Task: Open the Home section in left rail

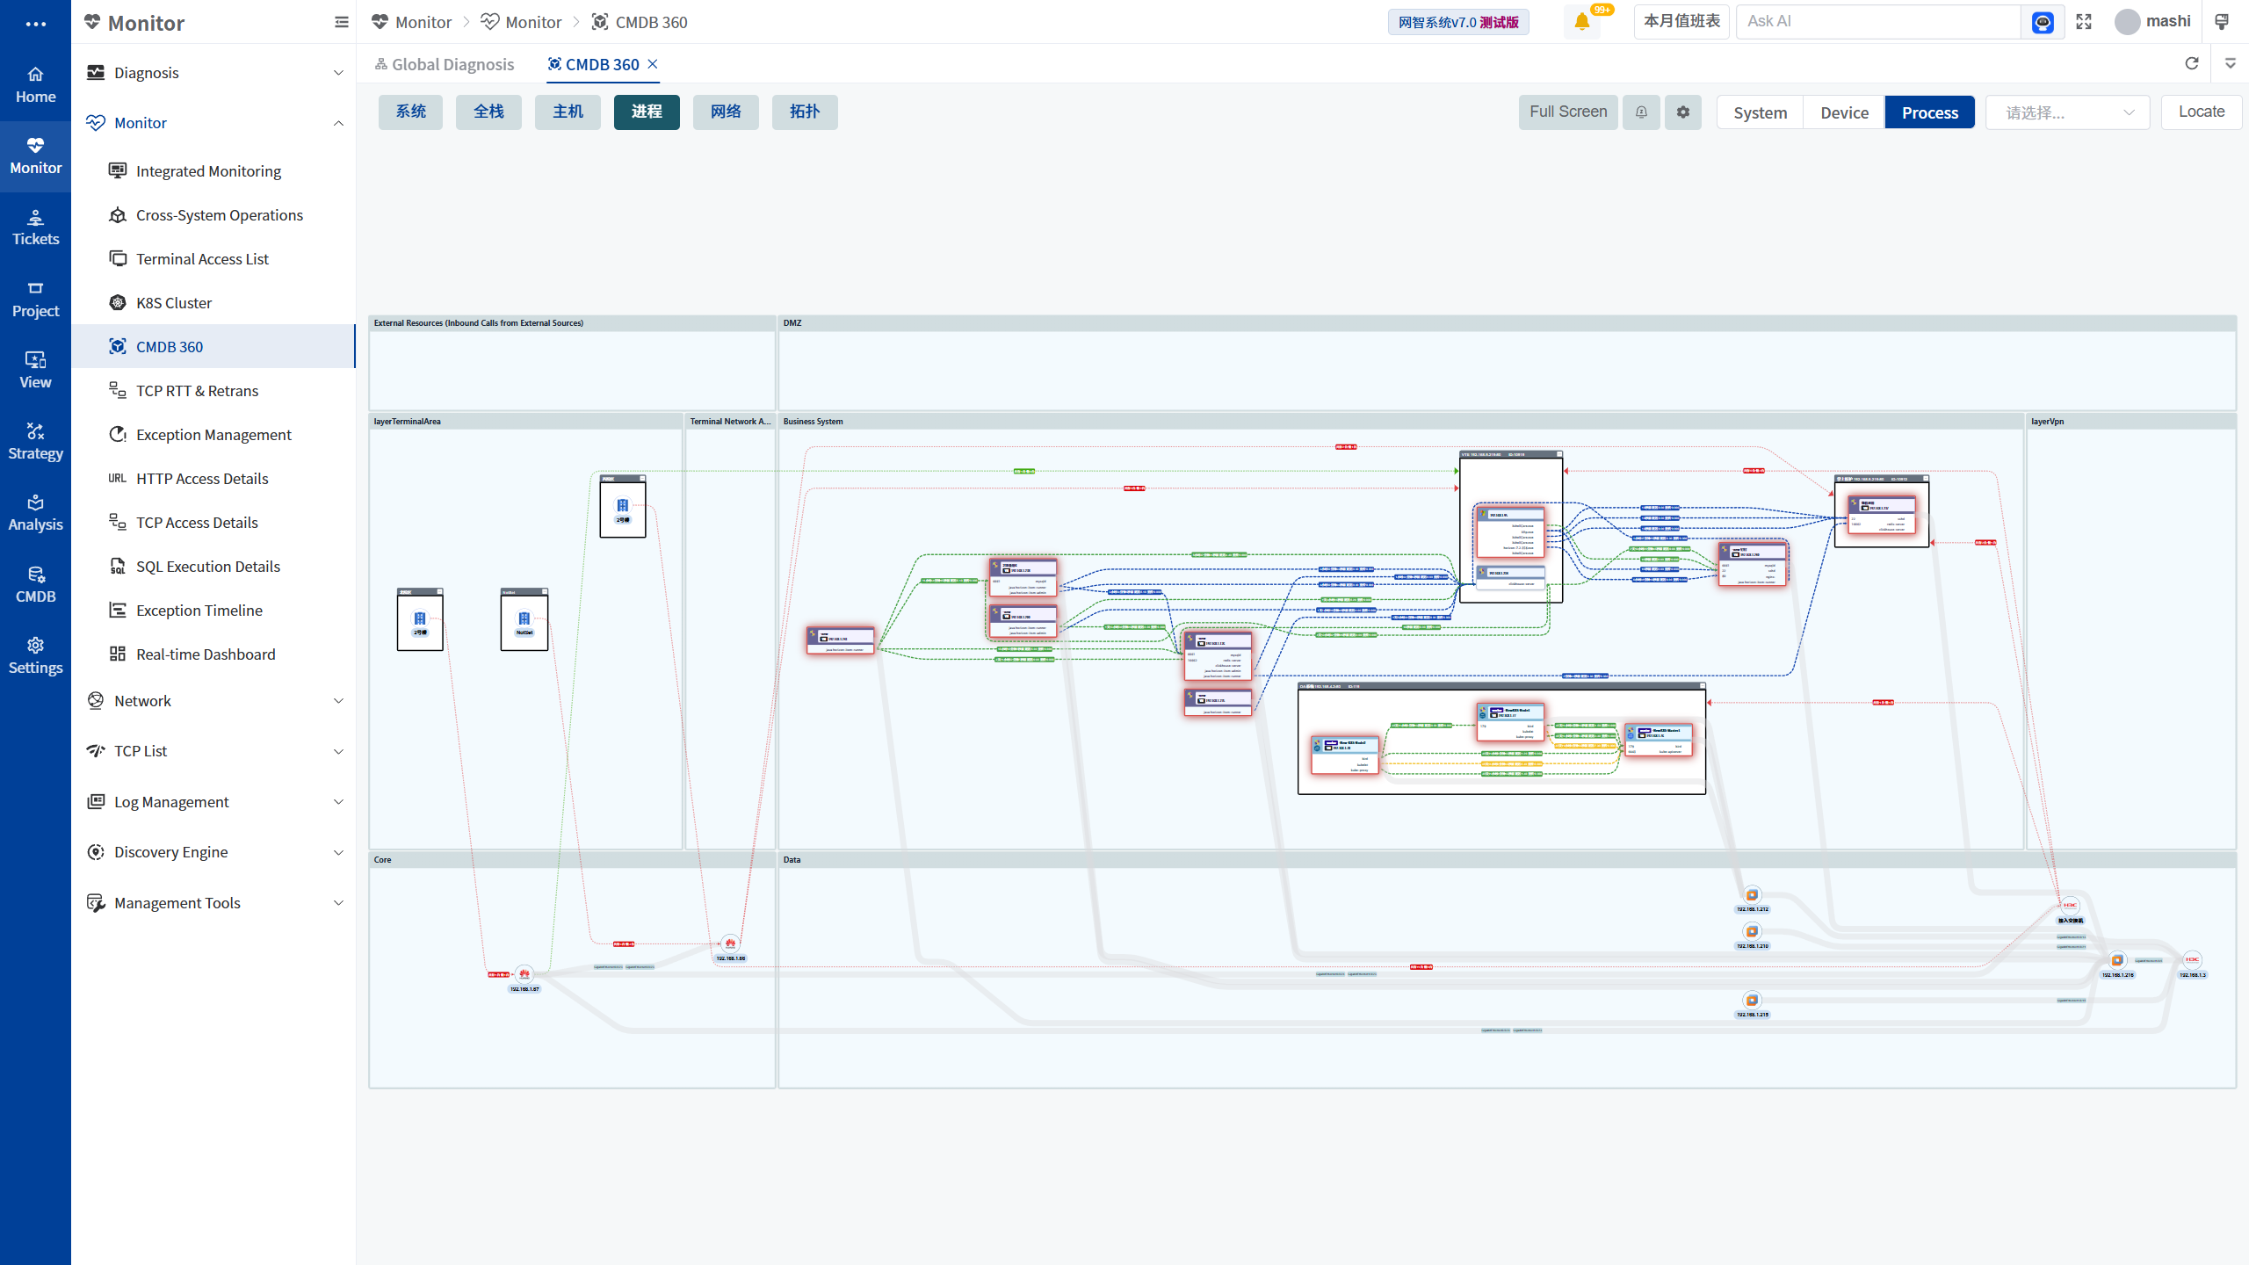Action: point(35,85)
